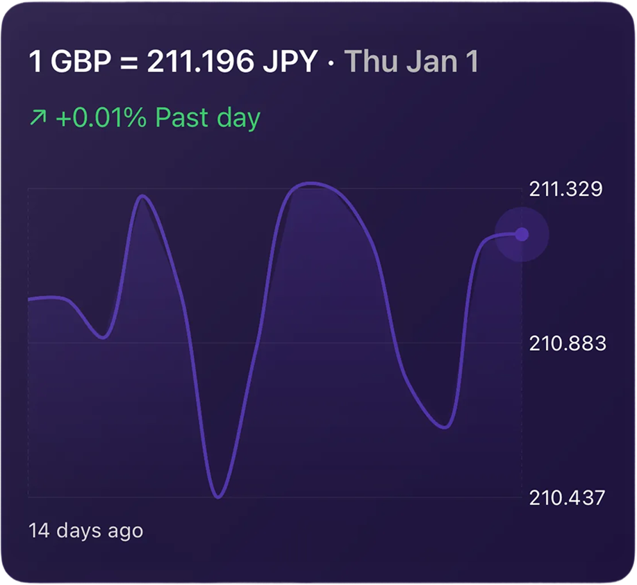Click the green upward trend arrow icon
This screenshot has height=585, width=637.
tap(38, 119)
